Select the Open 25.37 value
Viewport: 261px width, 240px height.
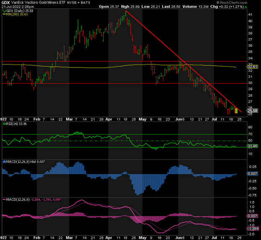click(109, 7)
